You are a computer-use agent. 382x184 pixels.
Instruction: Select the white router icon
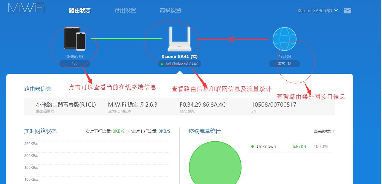tap(179, 39)
